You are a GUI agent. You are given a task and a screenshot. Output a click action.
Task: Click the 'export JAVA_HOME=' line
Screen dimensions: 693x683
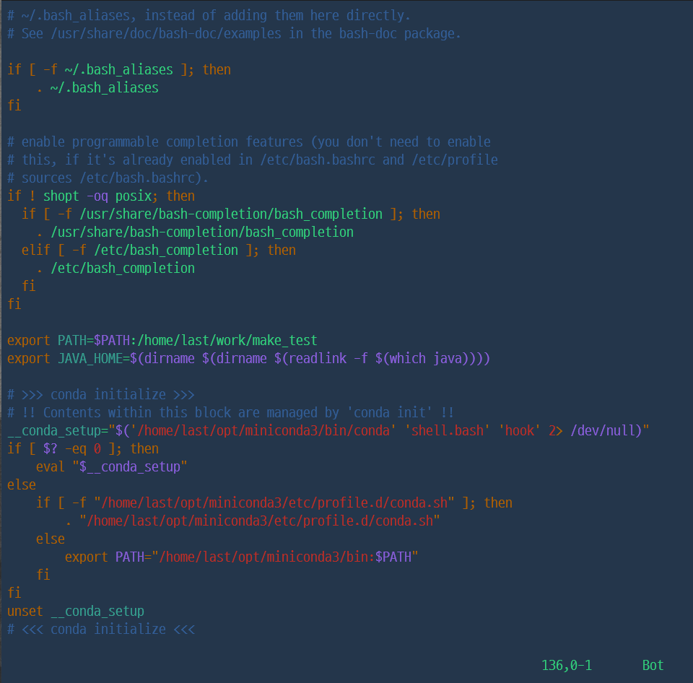pos(249,359)
